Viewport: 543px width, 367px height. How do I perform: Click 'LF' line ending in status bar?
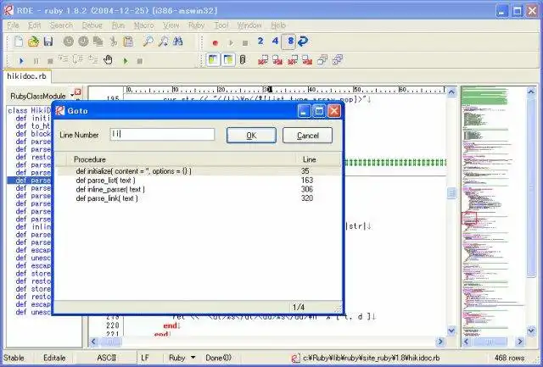pos(145,358)
